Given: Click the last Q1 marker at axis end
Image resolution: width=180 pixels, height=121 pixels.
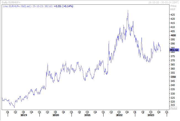Looking at the screenshot, I should (x=167, y=112).
